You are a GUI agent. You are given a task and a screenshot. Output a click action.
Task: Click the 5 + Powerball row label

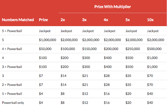[12, 31]
